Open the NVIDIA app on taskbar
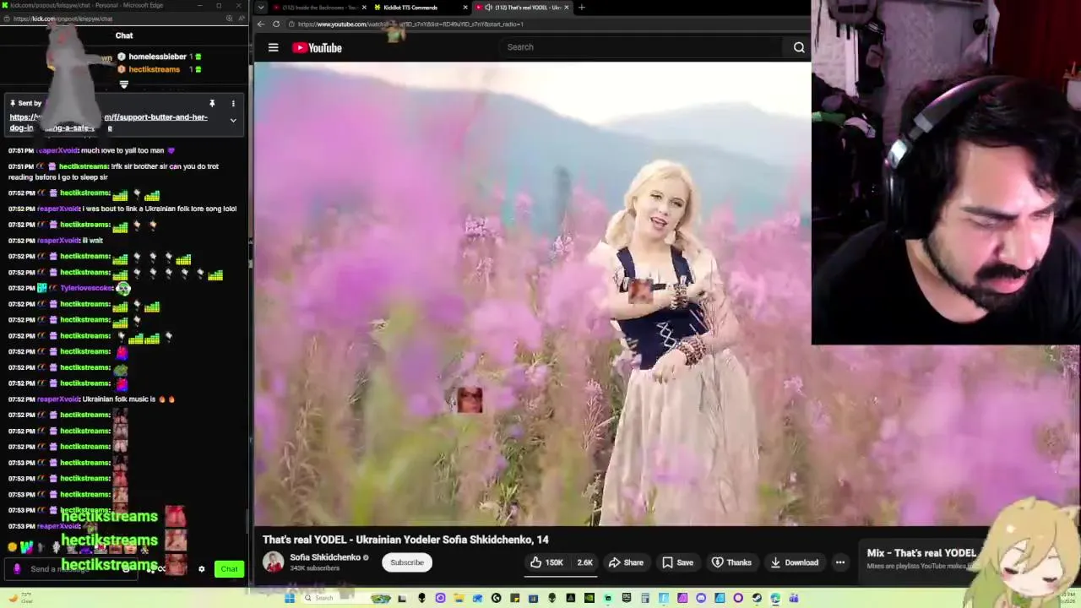 [589, 598]
